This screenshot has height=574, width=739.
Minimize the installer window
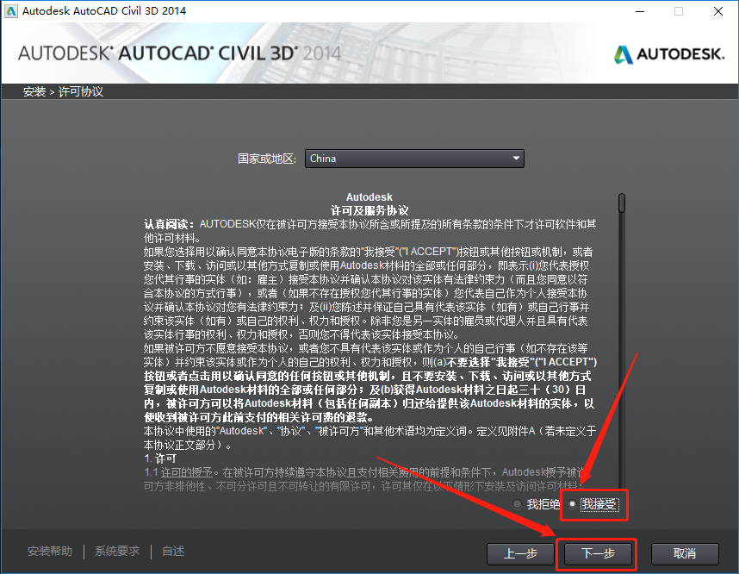(640, 11)
